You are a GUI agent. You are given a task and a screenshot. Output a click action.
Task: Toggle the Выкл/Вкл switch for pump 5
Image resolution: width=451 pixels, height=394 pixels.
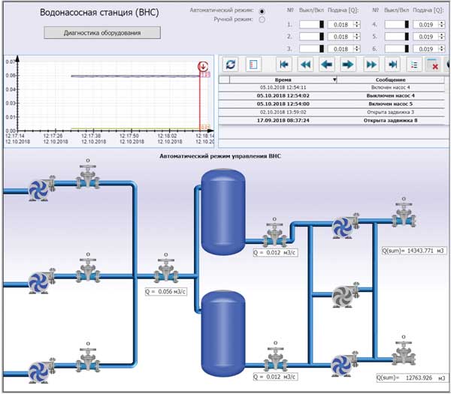click(397, 37)
